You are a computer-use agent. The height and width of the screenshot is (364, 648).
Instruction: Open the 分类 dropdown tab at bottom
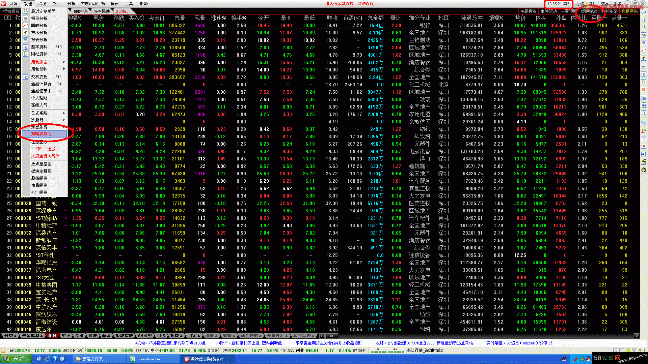pyautogui.click(x=10, y=336)
